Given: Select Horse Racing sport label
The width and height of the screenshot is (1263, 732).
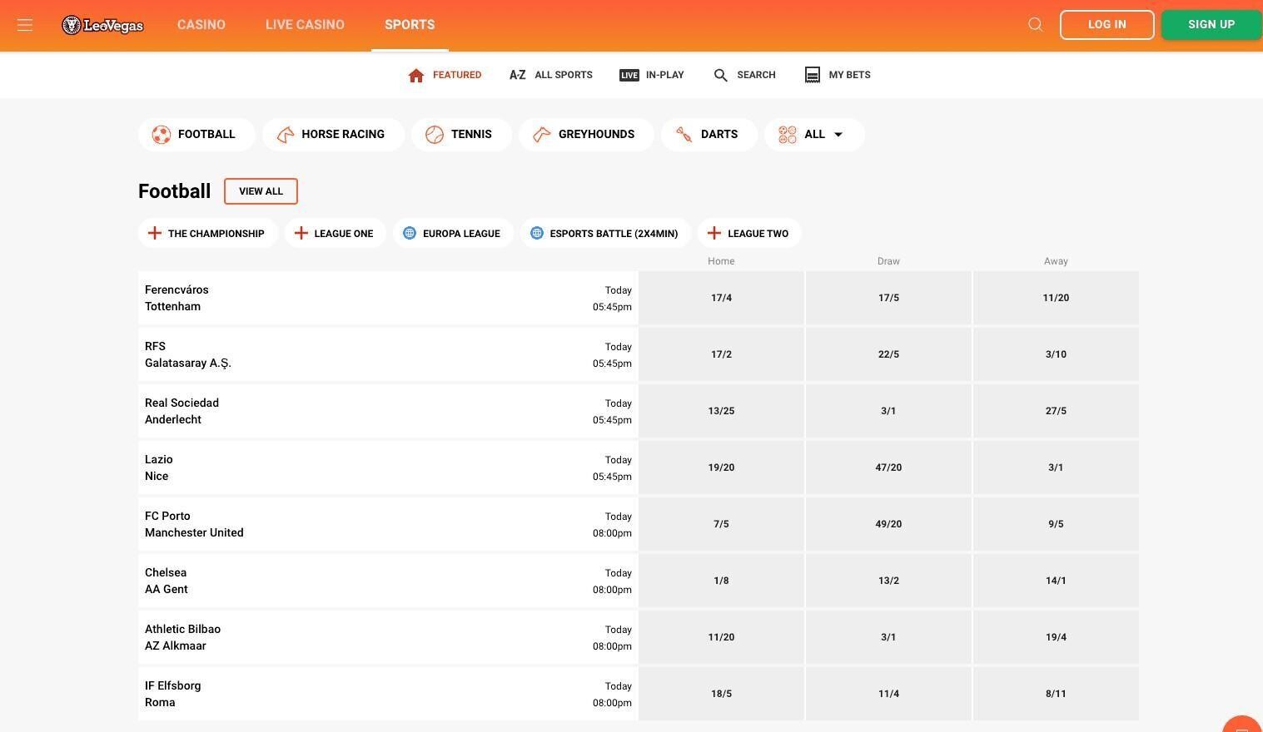Looking at the screenshot, I should click(343, 135).
